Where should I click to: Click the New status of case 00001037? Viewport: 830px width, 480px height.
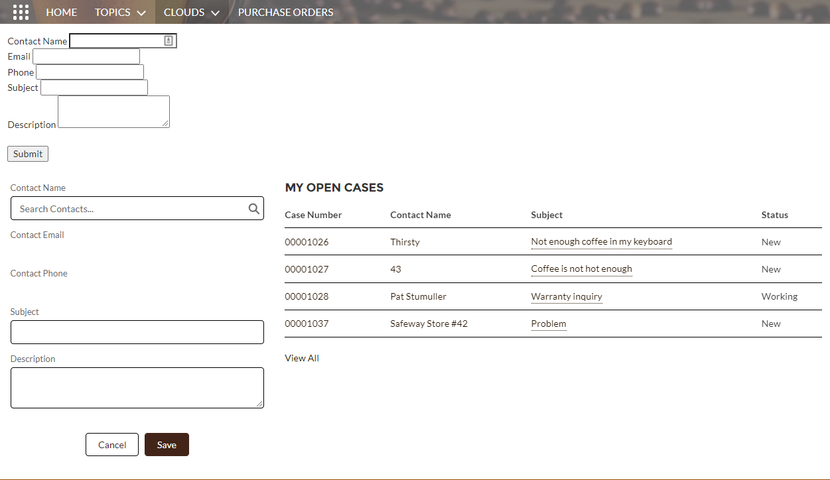pyautogui.click(x=771, y=324)
